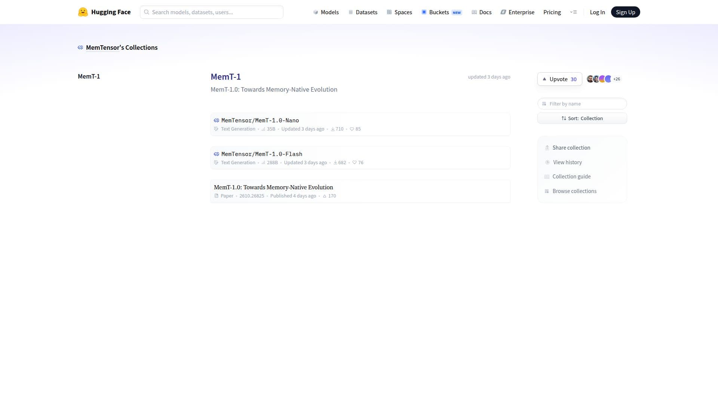718x404 pixels.
Task: Click the View history clock icon
Action: 547,162
